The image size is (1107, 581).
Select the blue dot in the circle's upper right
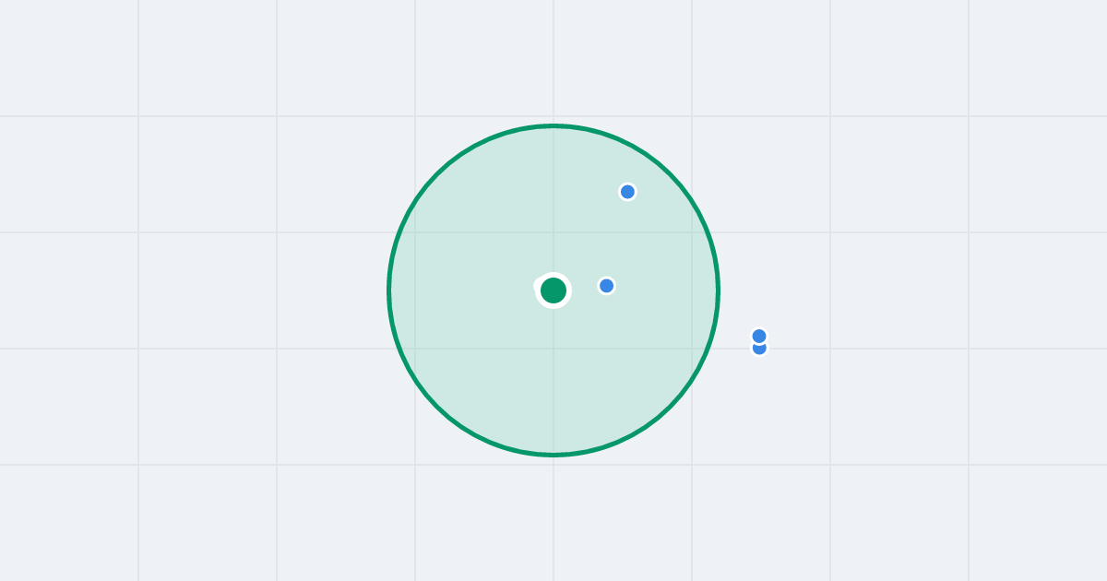tap(627, 192)
